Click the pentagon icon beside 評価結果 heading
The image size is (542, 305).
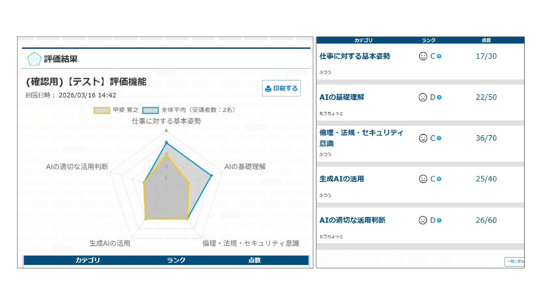point(34,59)
